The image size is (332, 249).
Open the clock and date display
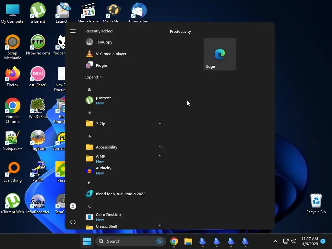click(310, 241)
